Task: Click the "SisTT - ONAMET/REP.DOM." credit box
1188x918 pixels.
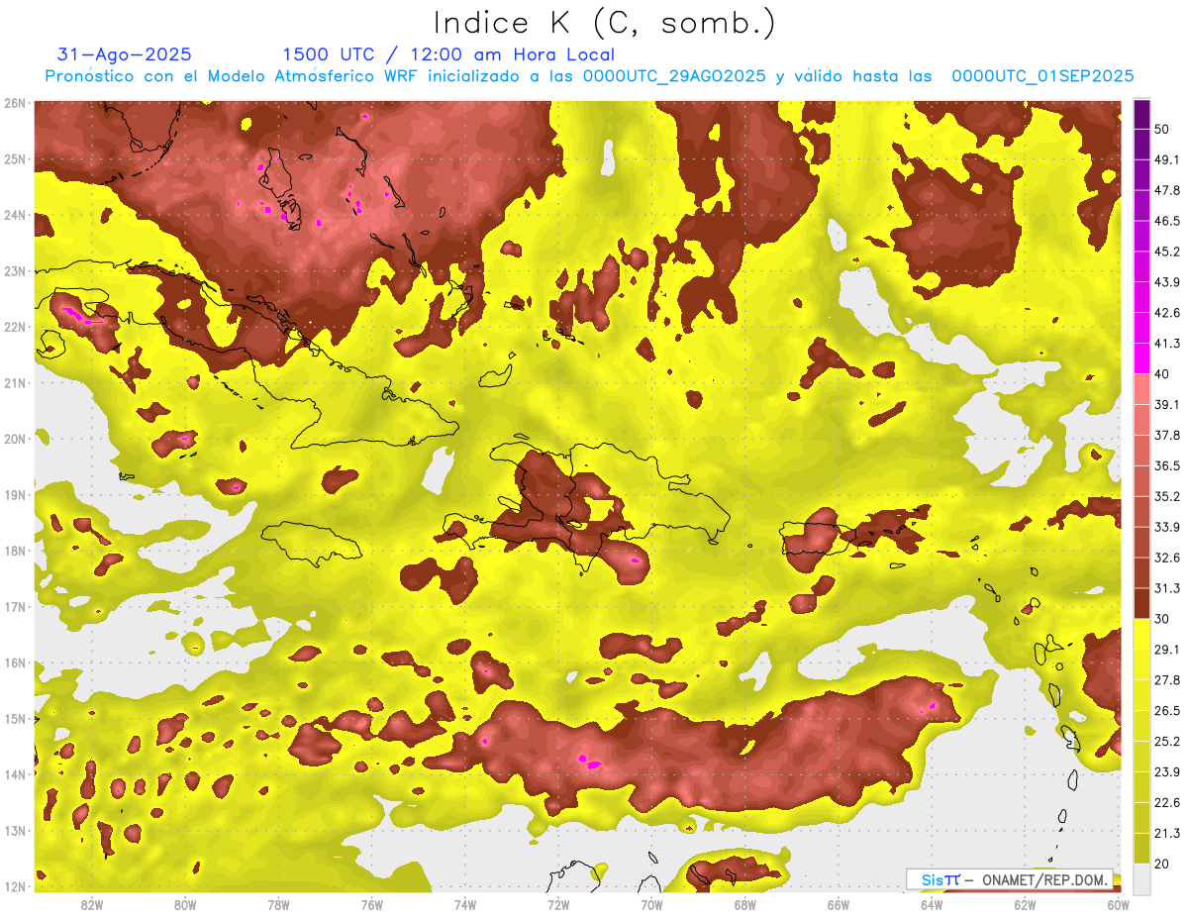Action: tap(1011, 878)
